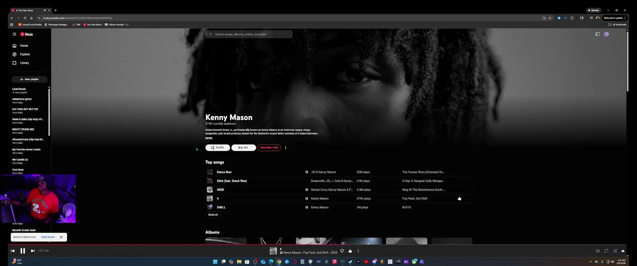The width and height of the screenshot is (637, 266).
Task: Dislike the playing song in player bar
Action: tap(342, 251)
